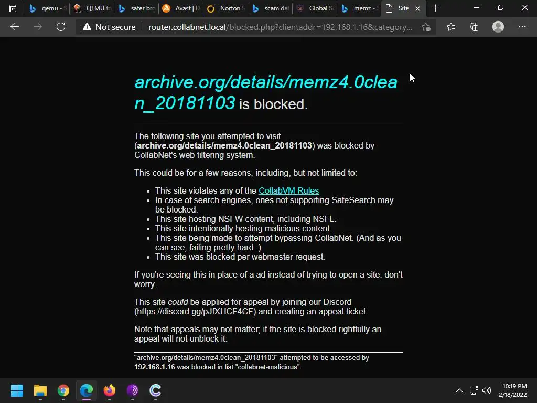Switch to the "scam dat" tab
Screen dimensions: 537x403
pyautogui.click(x=270, y=8)
